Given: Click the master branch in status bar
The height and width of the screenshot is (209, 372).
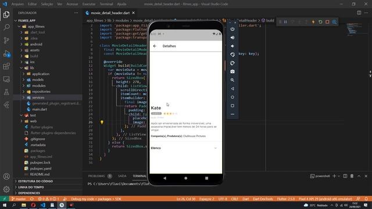Looking at the screenshot, I should click(x=19, y=199).
